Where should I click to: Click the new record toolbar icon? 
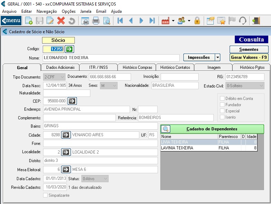(29, 21)
